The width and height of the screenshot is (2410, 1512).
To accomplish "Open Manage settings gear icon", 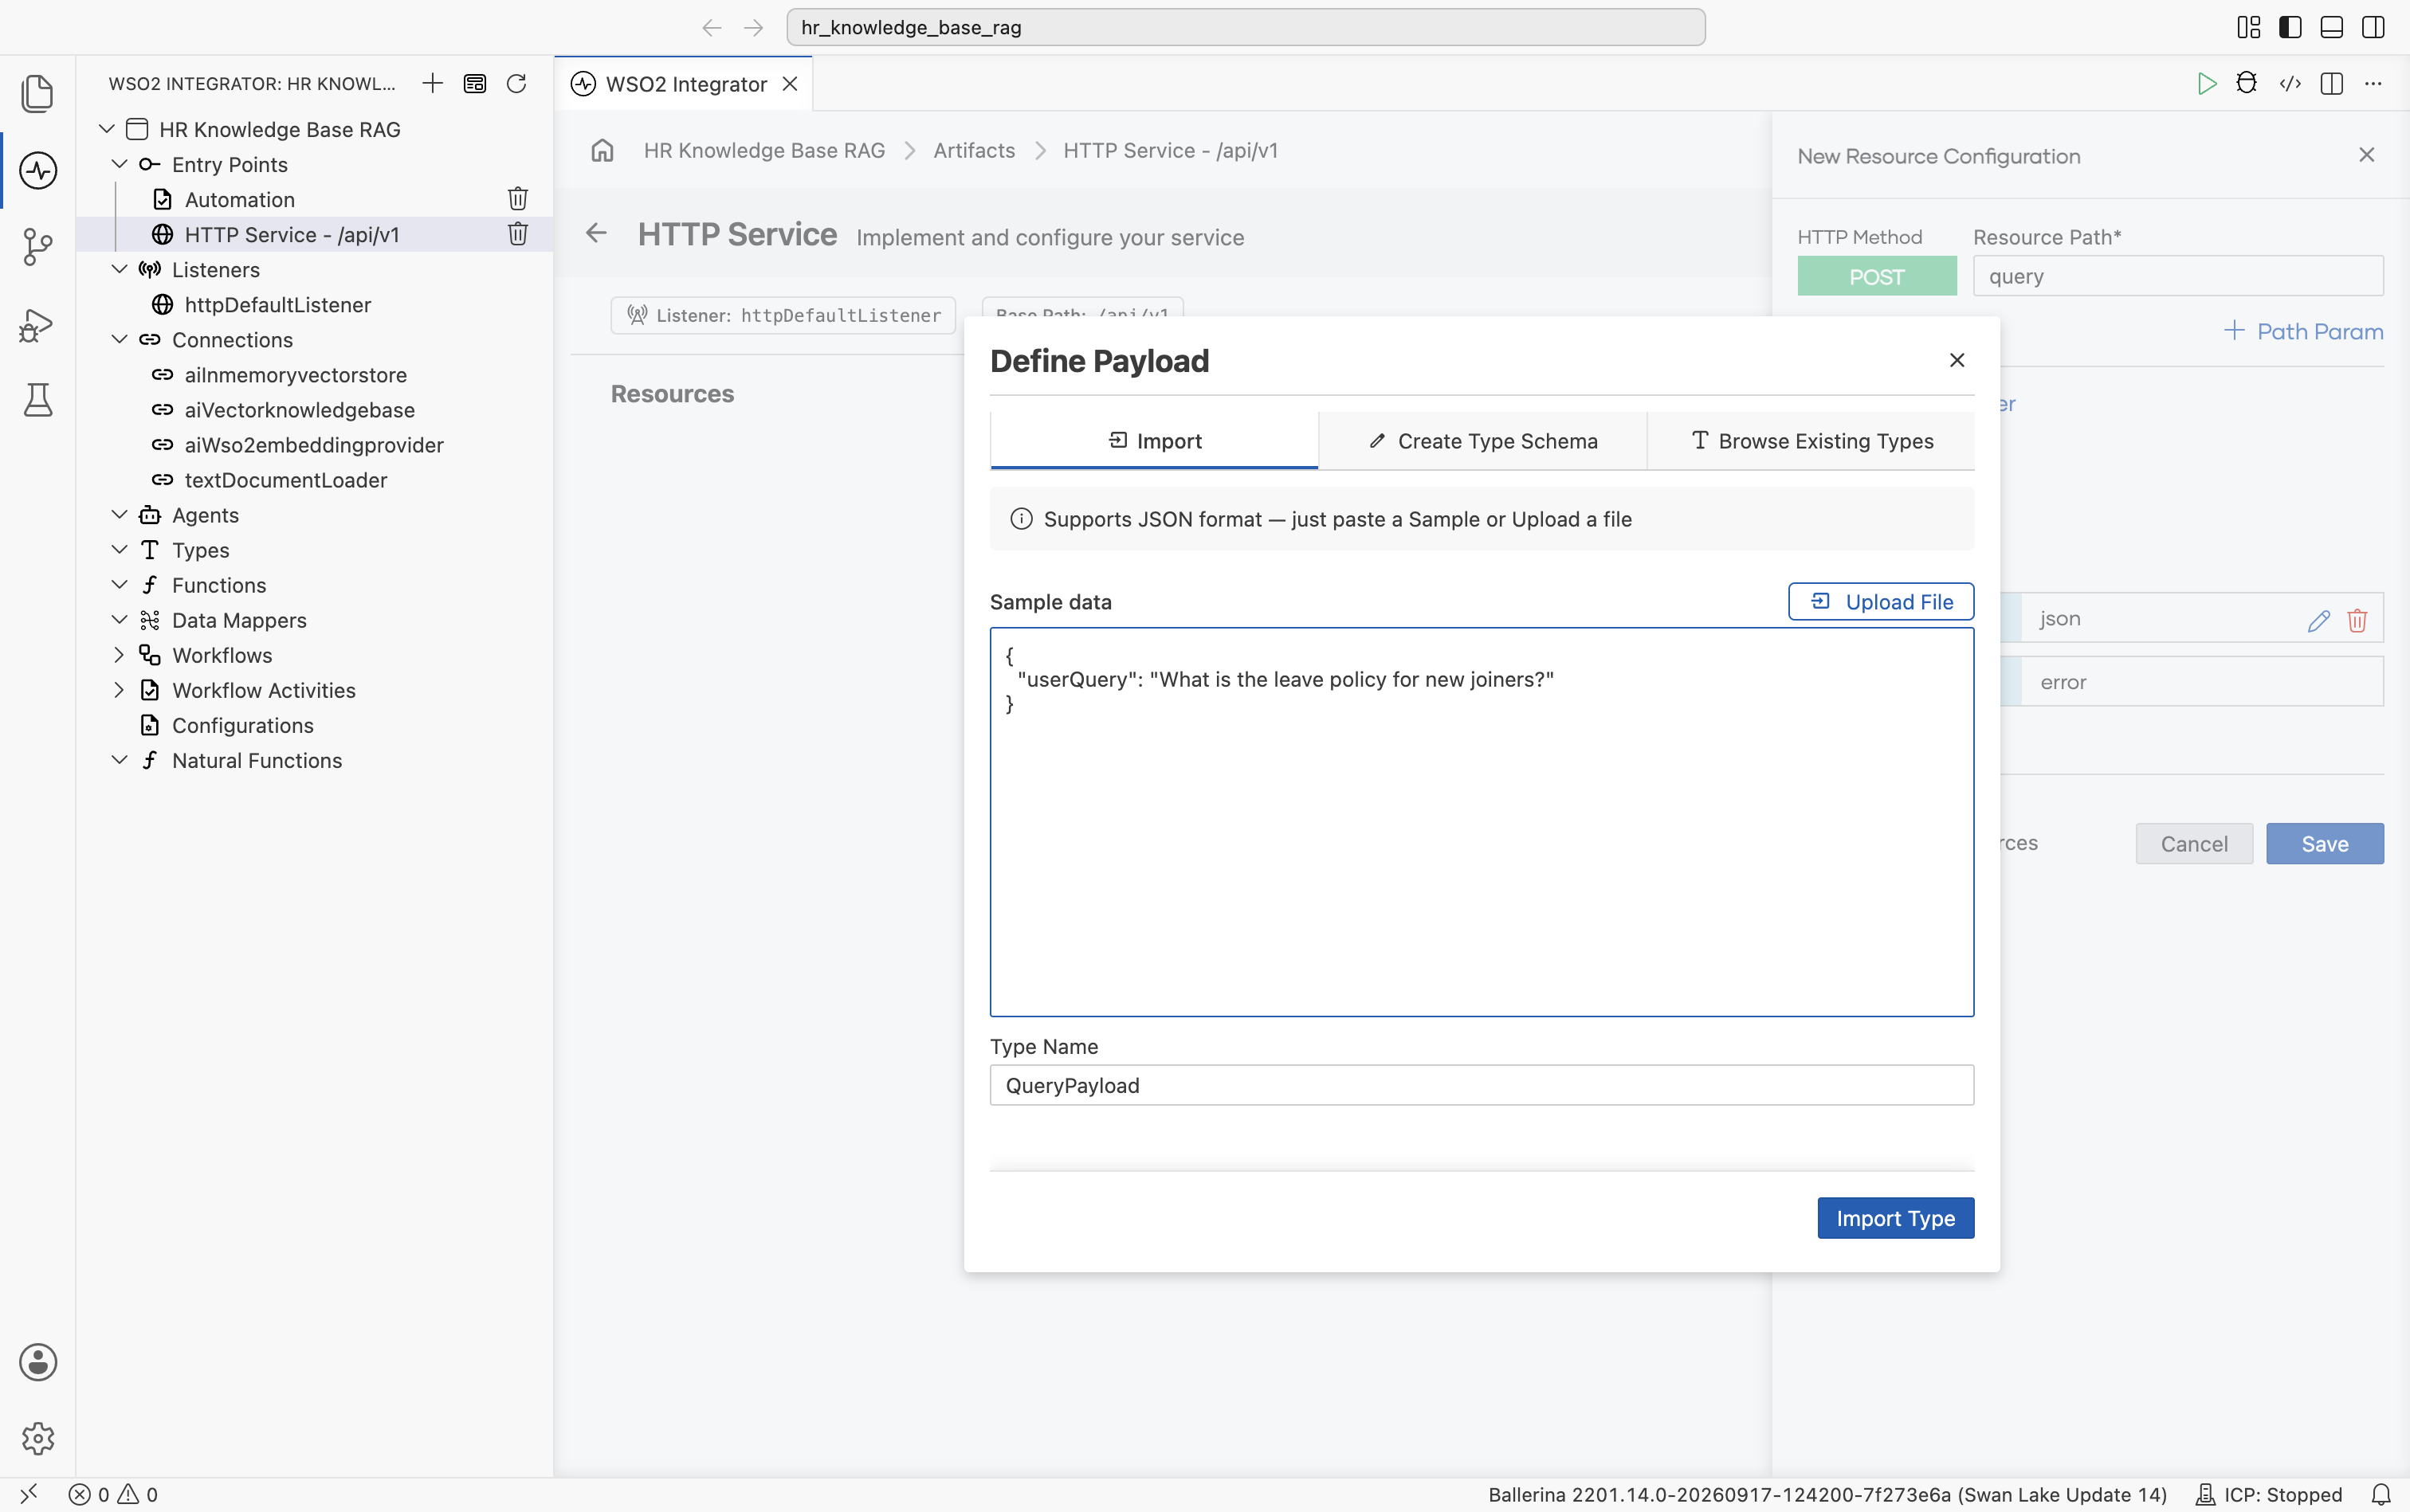I will tap(38, 1438).
